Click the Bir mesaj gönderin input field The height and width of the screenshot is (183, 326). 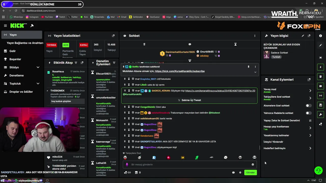(190, 164)
